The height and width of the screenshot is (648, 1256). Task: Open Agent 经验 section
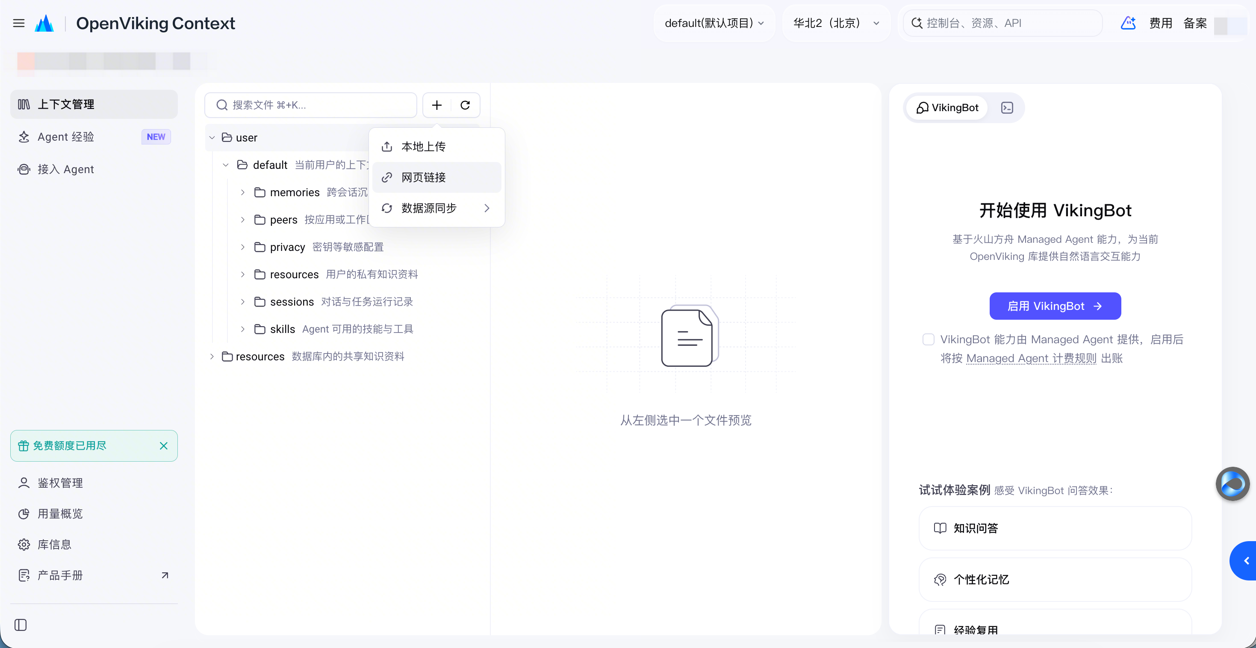point(94,136)
